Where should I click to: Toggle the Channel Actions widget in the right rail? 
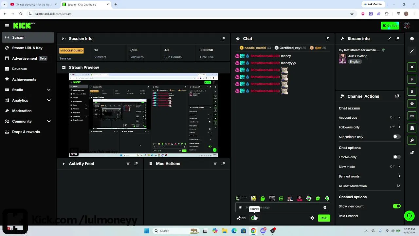pos(412,128)
